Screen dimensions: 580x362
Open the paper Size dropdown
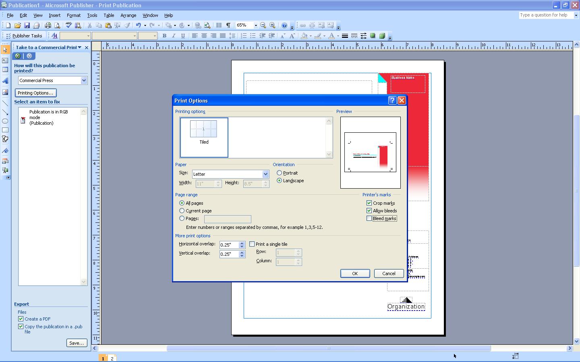(x=265, y=174)
